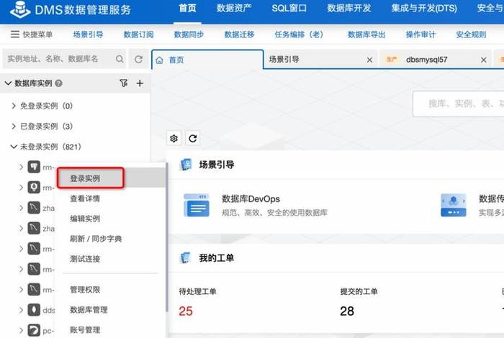Expand the pc- instance node

click(x=21, y=331)
